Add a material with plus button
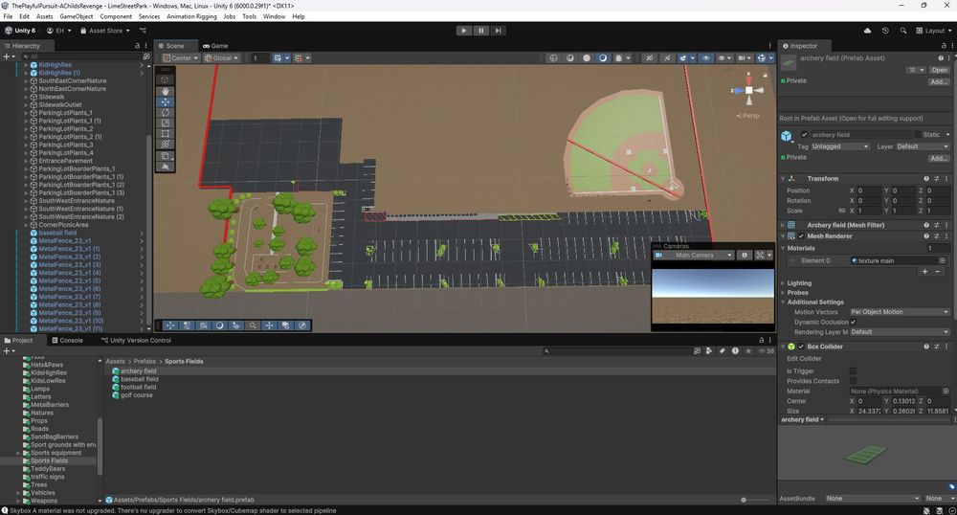Image resolution: width=957 pixels, height=515 pixels. pos(925,272)
